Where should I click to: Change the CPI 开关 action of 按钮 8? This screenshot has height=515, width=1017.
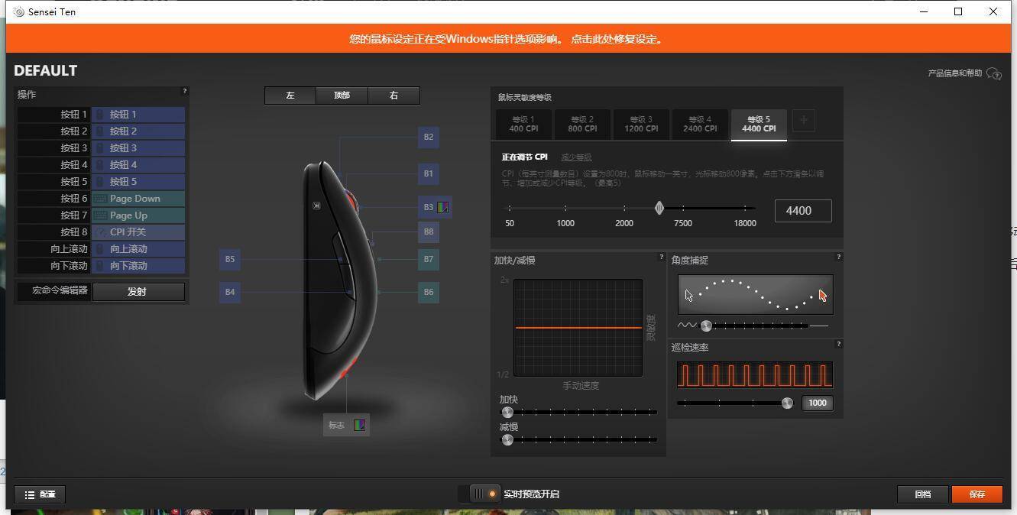coord(138,232)
